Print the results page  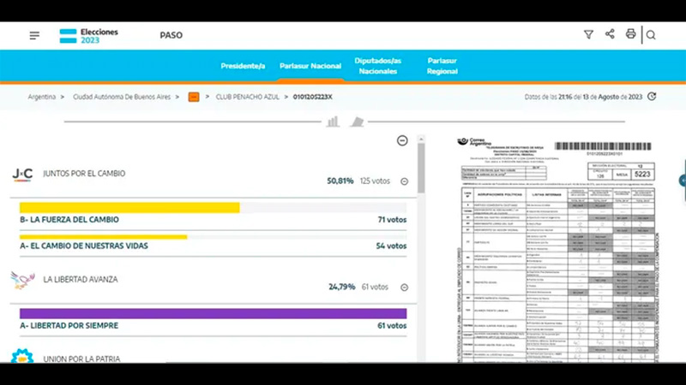(x=630, y=34)
